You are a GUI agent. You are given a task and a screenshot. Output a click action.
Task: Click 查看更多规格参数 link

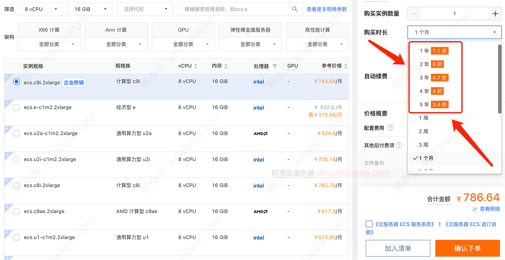pos(327,9)
